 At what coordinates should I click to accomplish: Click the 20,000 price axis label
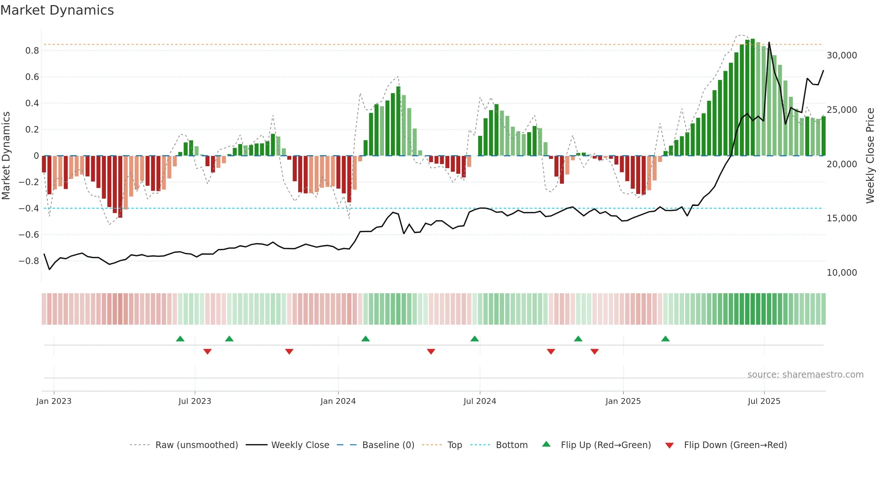click(x=842, y=164)
